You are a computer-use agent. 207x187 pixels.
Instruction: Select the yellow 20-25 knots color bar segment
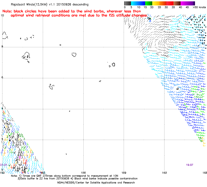click(x=156, y=3)
